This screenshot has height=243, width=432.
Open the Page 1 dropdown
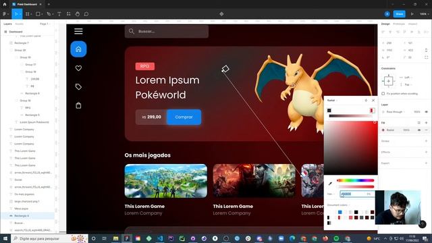point(45,24)
